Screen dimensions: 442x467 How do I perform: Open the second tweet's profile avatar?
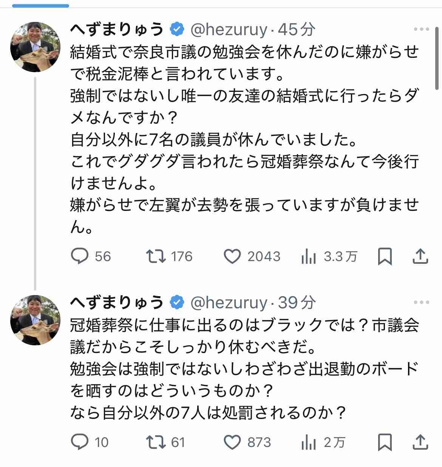[35, 320]
